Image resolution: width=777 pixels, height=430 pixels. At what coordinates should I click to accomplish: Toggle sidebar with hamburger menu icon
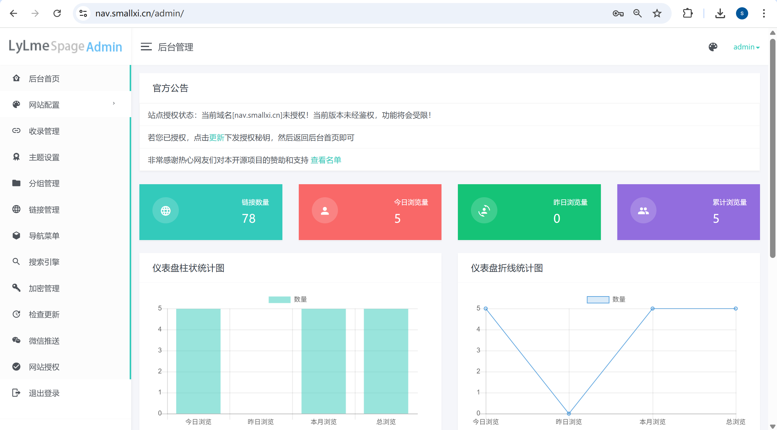[146, 47]
